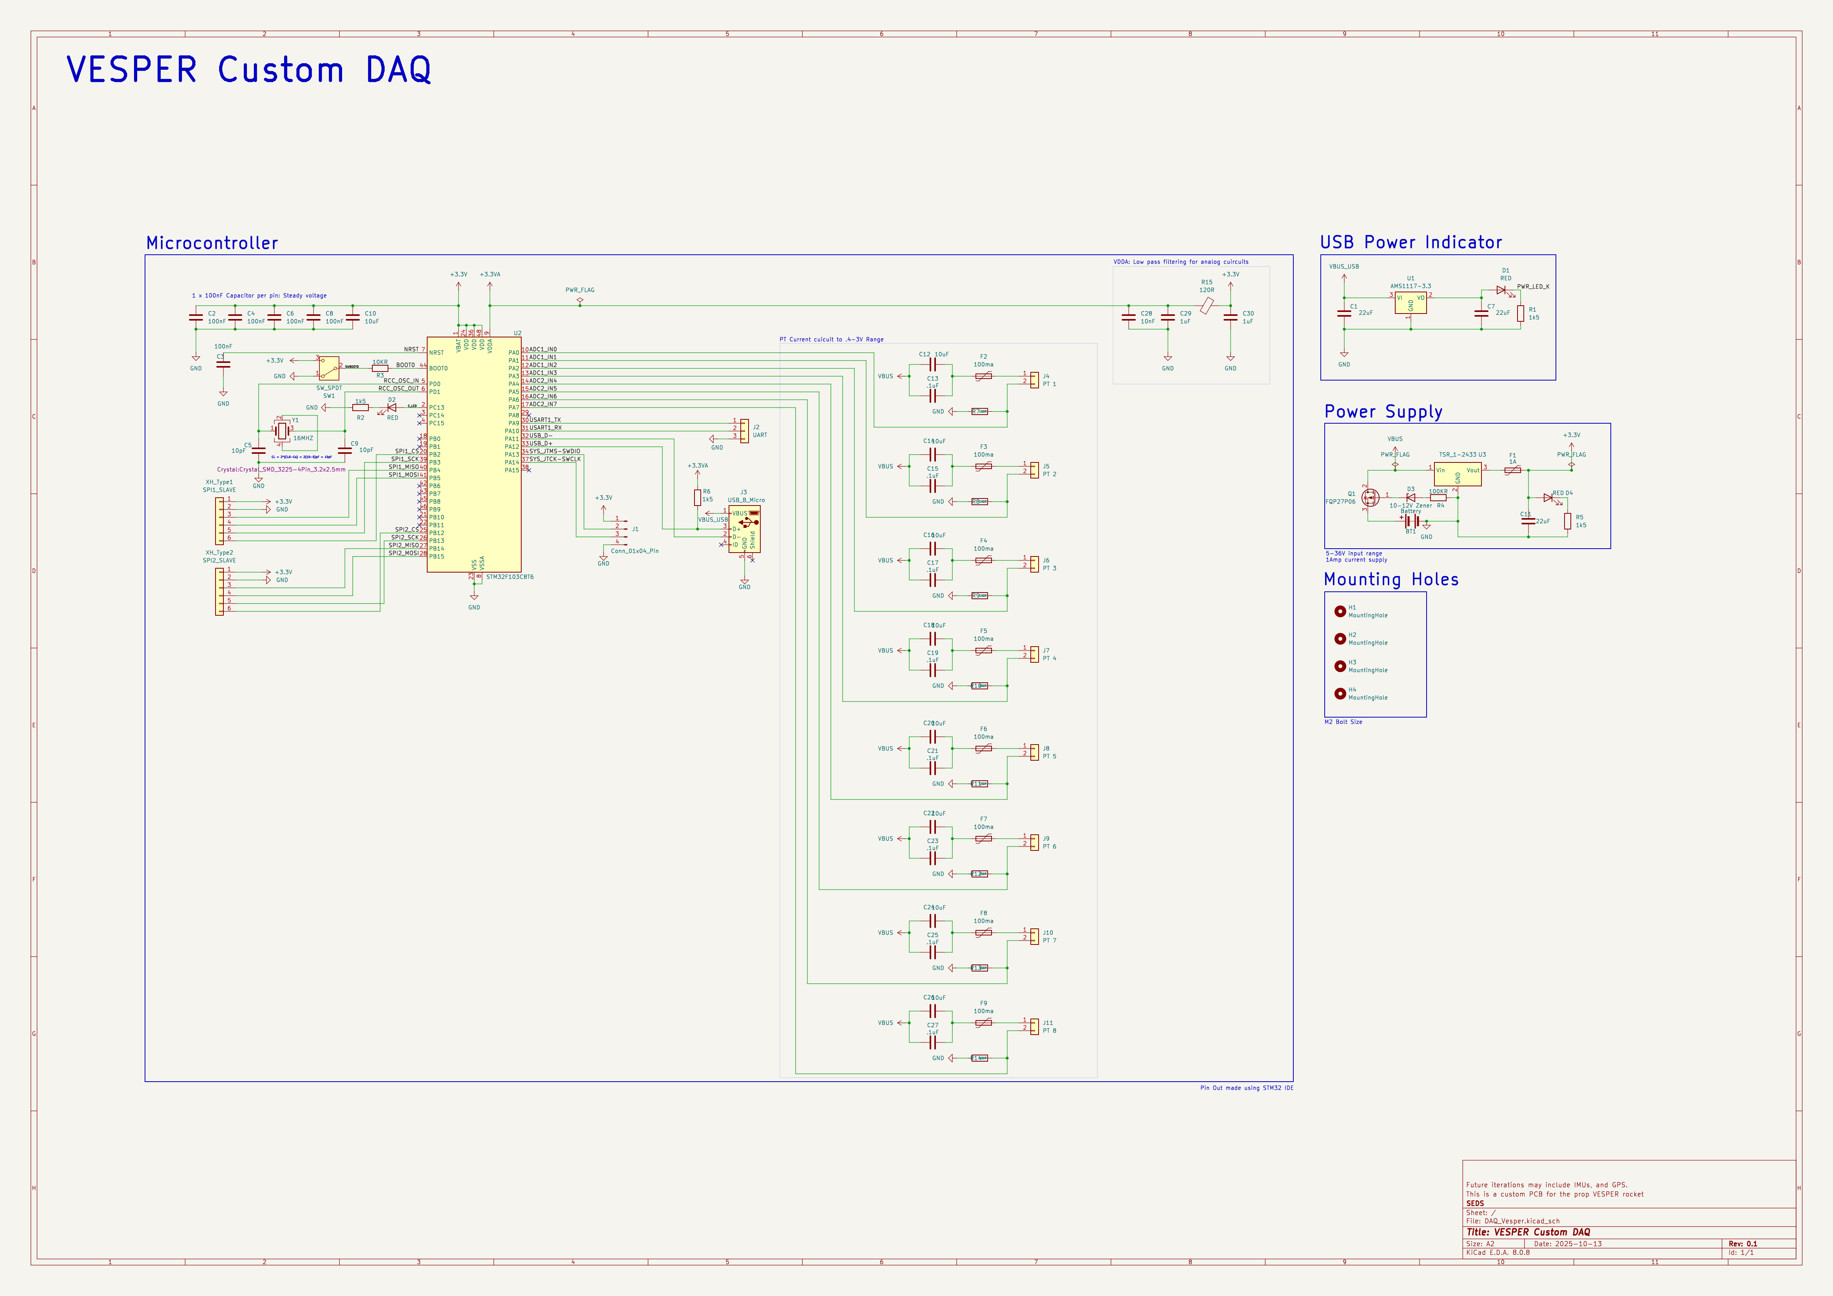Select the STM32F103C8T6 U2 microcontroller symbol

(473, 454)
